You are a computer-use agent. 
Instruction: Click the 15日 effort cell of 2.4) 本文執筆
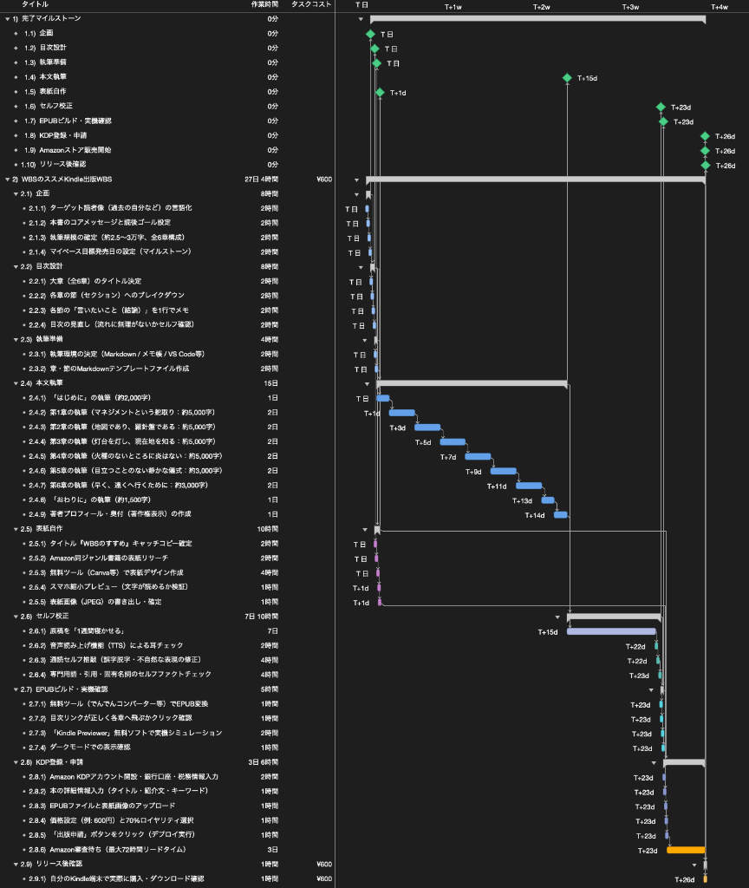pos(271,383)
